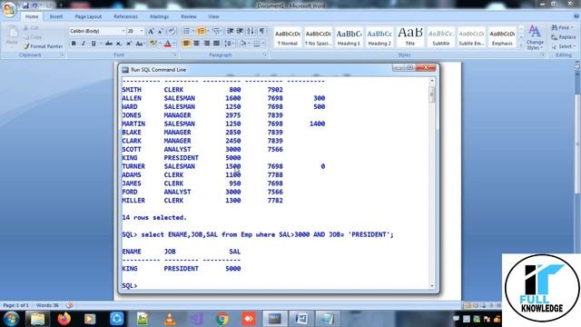
Task: Click the Line Spacing icon
Action: (228, 44)
